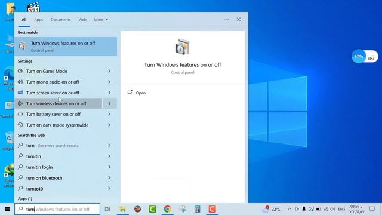Select Turn screen saver on or off
The image size is (382, 215).
pos(58,93)
